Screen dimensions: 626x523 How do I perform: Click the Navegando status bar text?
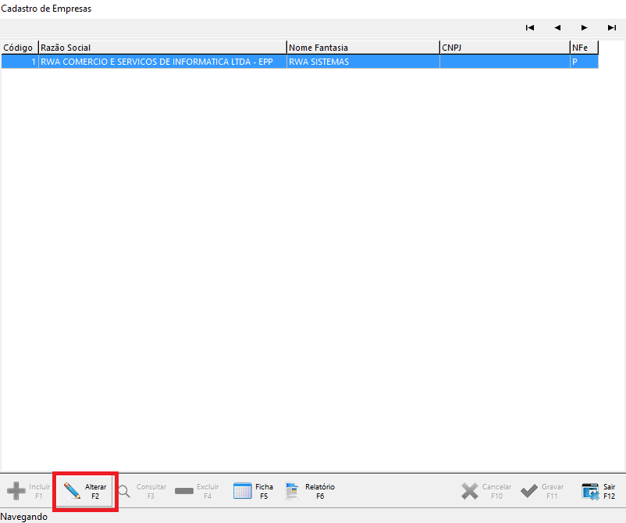(x=24, y=517)
